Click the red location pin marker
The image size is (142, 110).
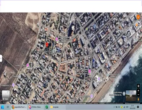(47, 45)
